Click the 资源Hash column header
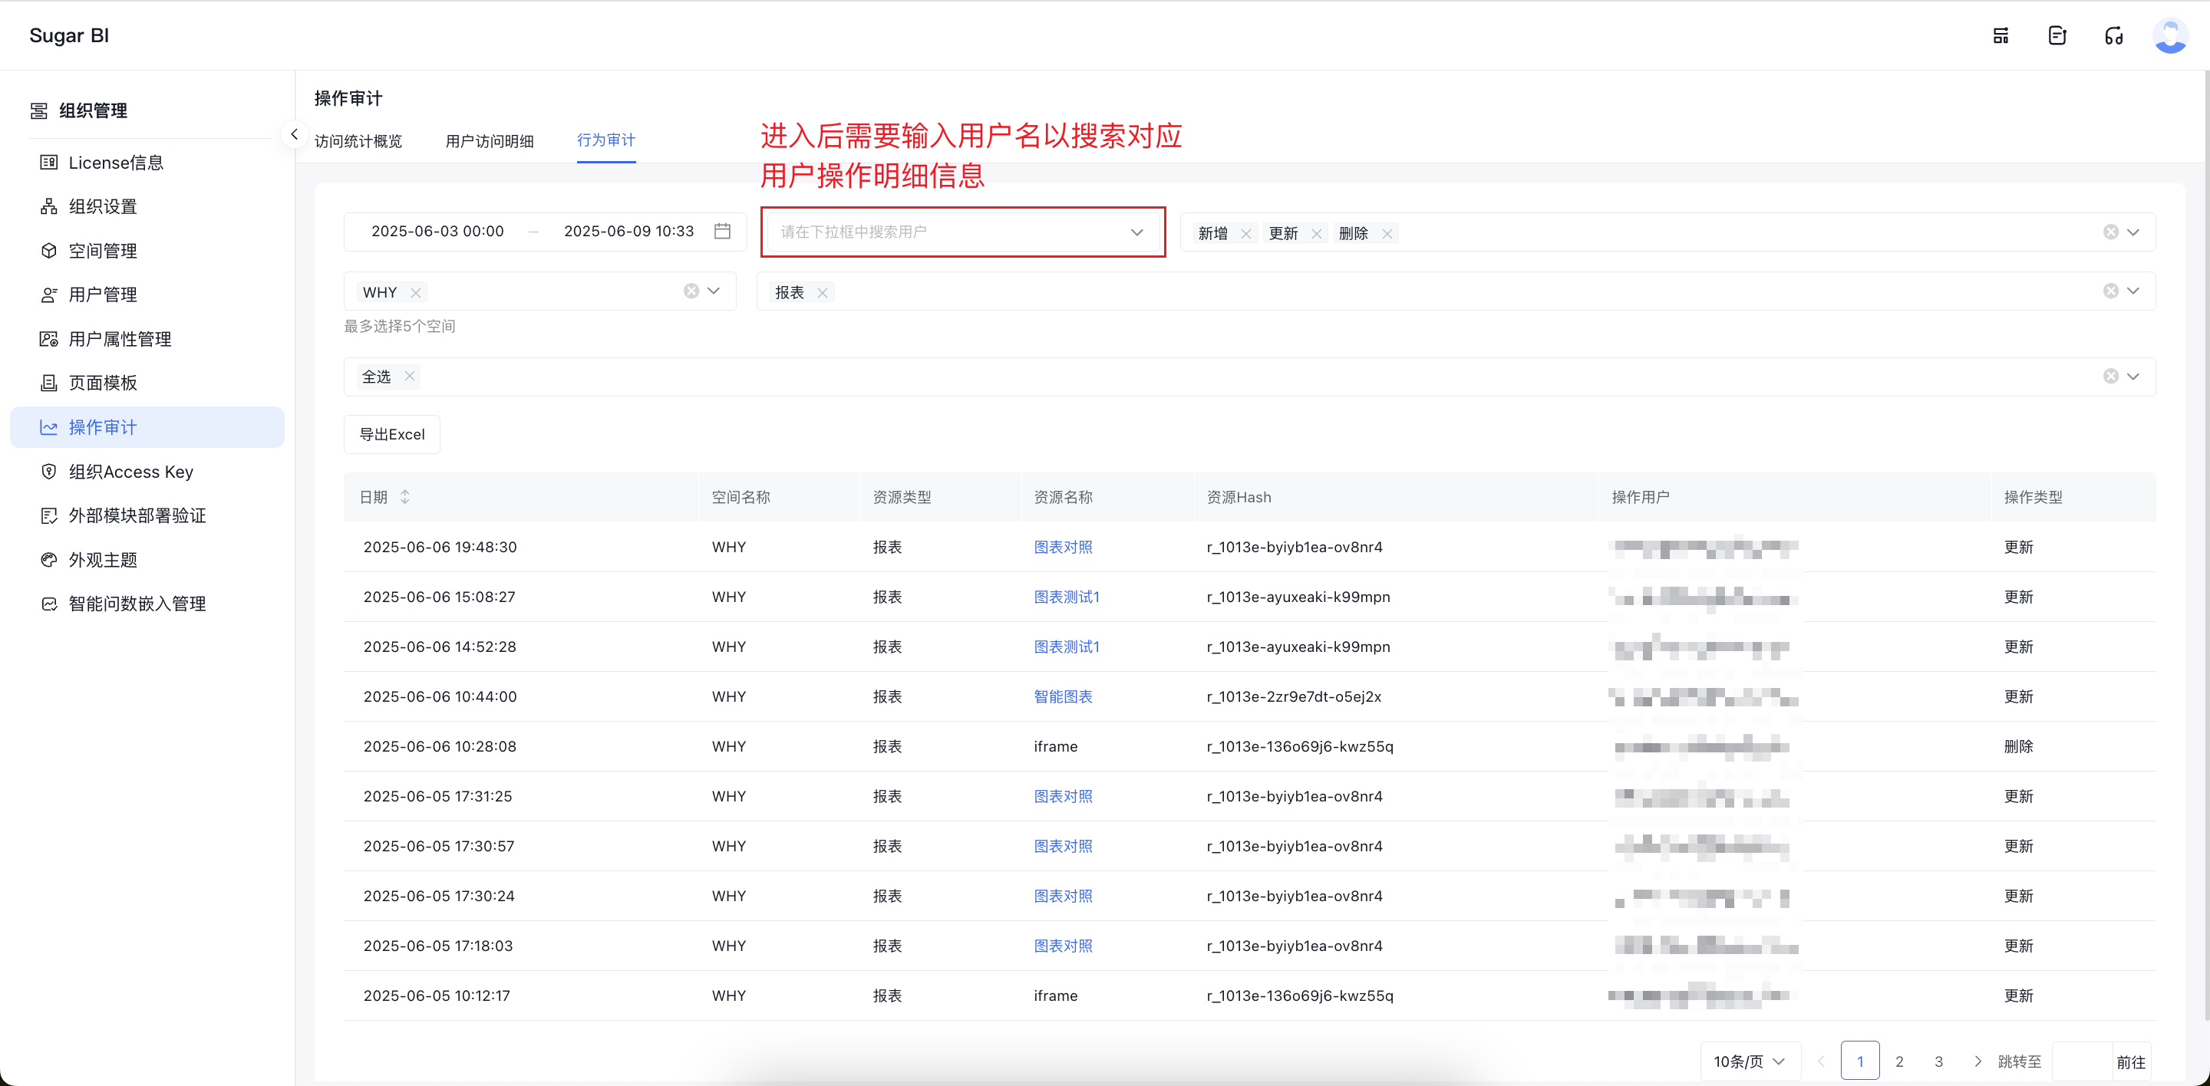The height and width of the screenshot is (1086, 2210). coord(1239,497)
